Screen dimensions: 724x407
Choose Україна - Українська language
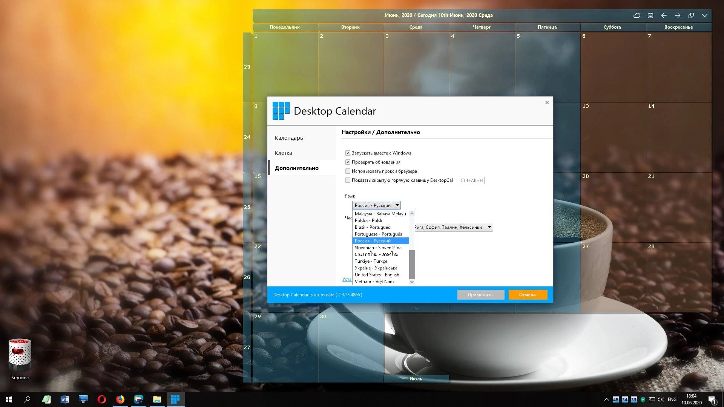tap(380, 268)
